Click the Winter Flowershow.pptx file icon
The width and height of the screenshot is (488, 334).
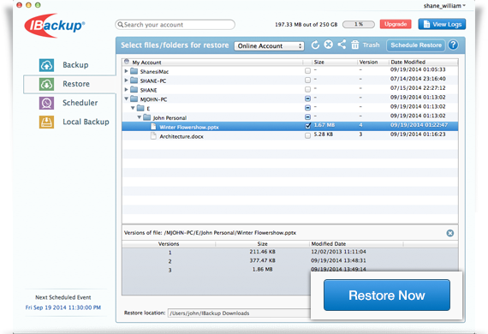coord(153,127)
